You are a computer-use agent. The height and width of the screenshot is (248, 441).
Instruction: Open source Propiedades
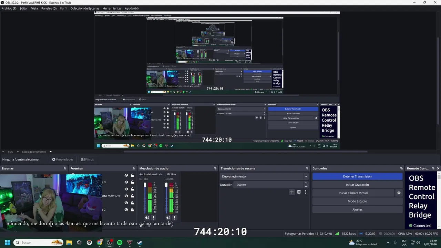(63, 159)
